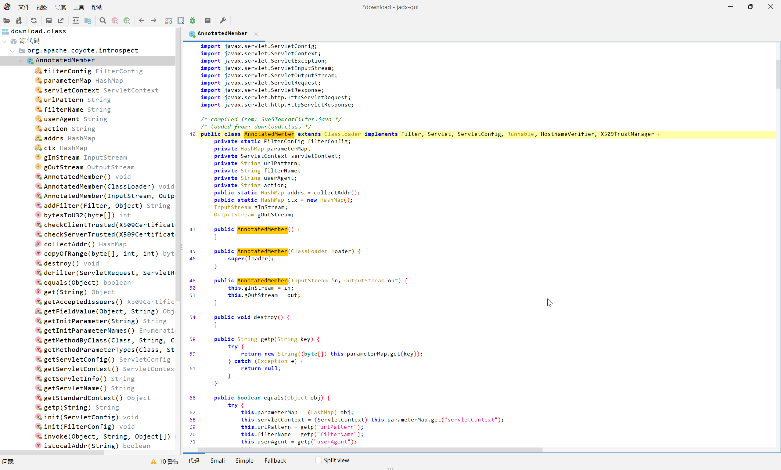Switch to the Smali view tab
781x470 pixels.
click(218, 461)
